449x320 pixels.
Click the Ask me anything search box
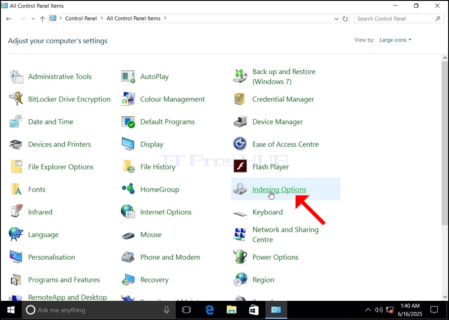point(99,310)
